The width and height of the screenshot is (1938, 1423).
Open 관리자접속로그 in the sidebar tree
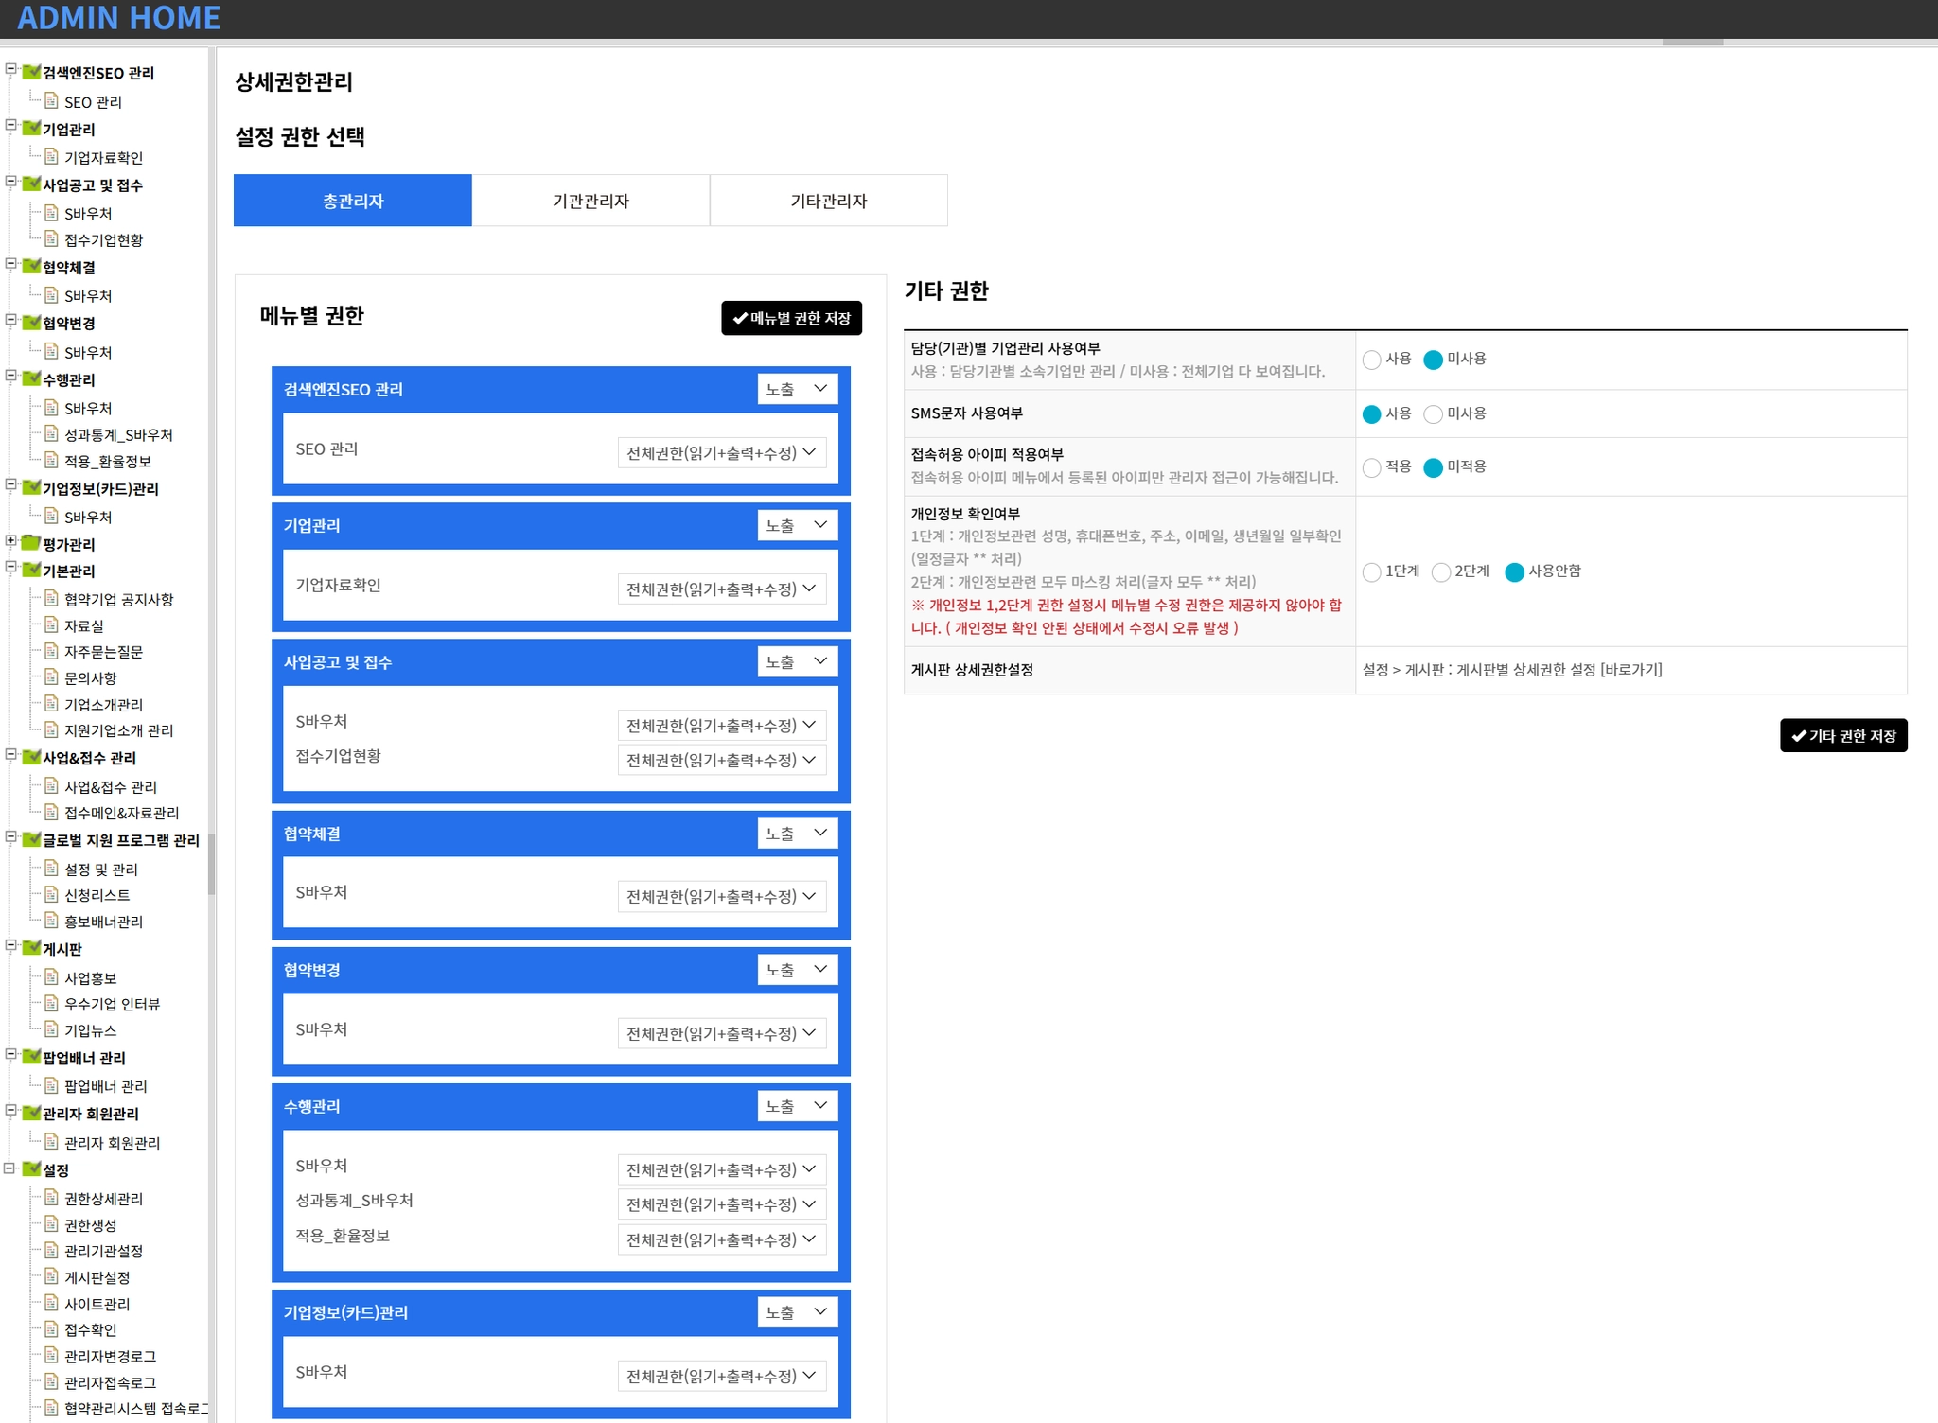(x=110, y=1382)
